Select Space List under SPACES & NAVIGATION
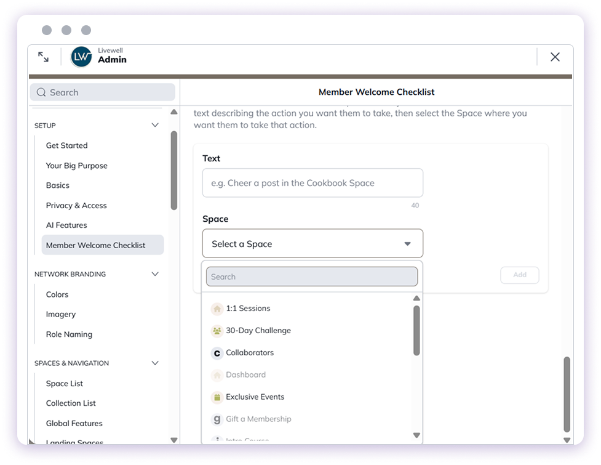Image resolution: width=601 pixels, height=465 pixels. [x=64, y=383]
